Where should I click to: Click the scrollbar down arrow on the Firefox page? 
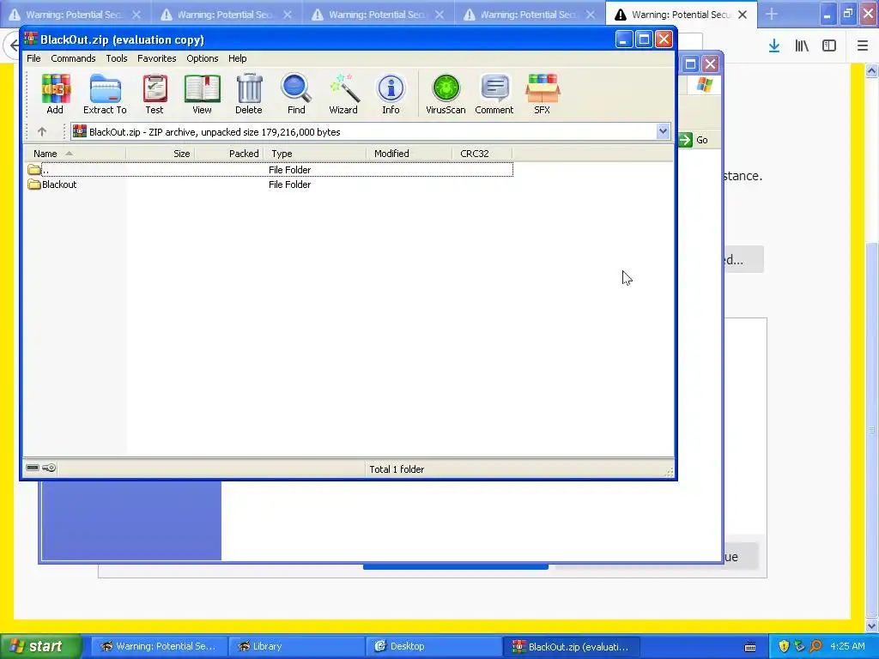(x=871, y=626)
